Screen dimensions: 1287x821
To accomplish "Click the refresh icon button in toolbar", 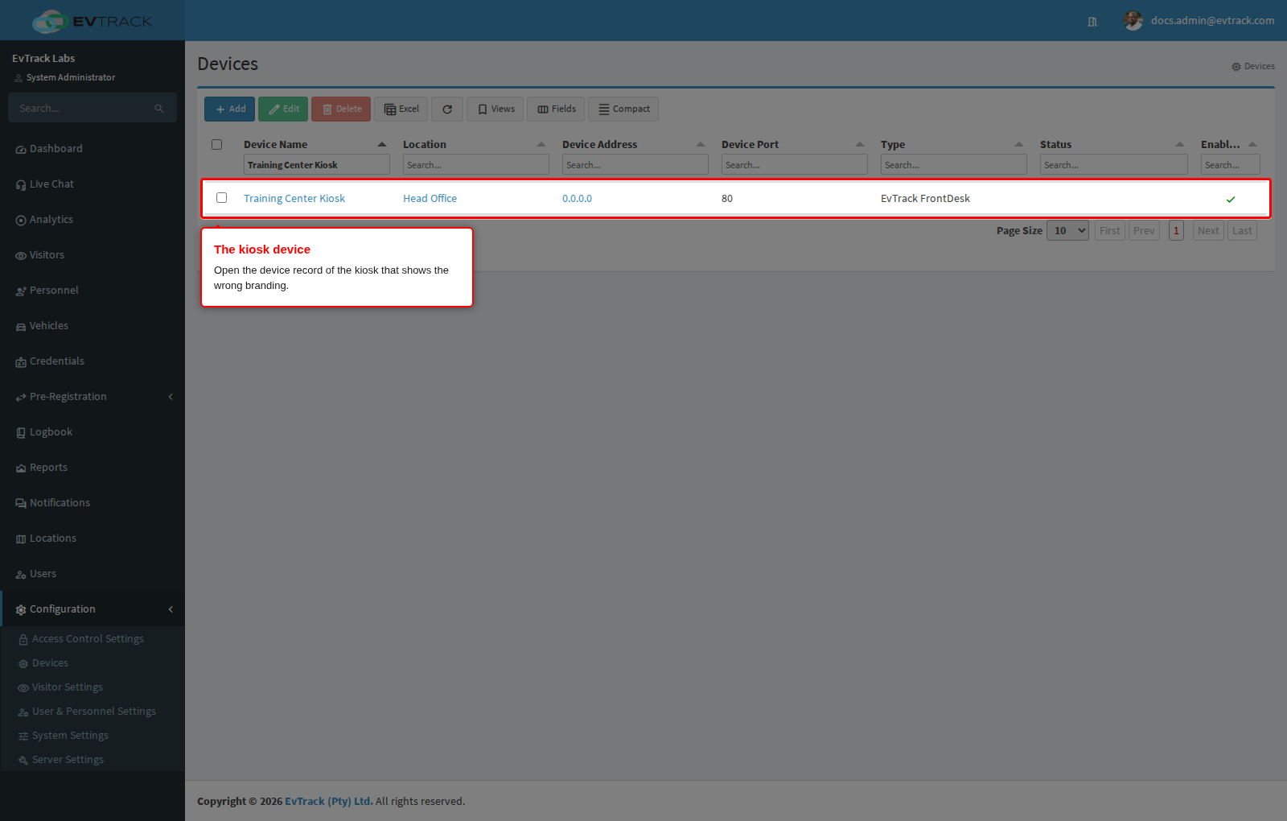I will (x=447, y=109).
